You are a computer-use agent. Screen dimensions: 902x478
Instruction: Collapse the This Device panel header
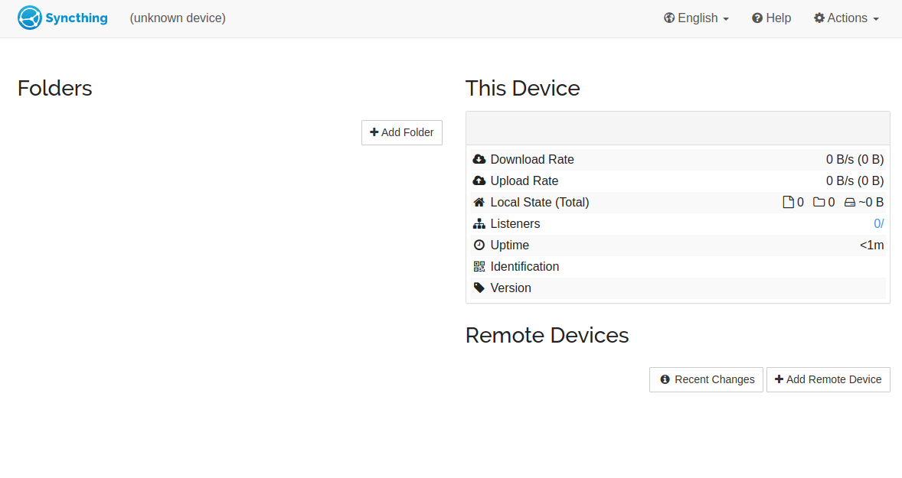coord(677,127)
